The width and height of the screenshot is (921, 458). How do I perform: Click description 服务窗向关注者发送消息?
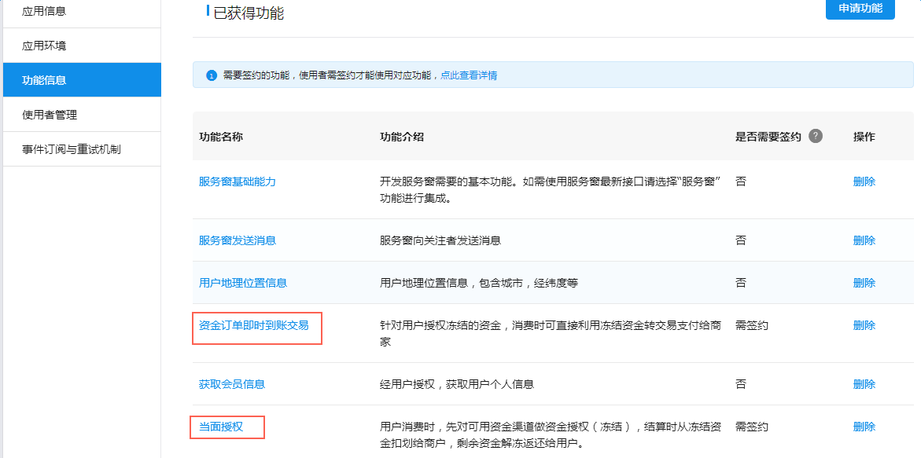coord(440,240)
